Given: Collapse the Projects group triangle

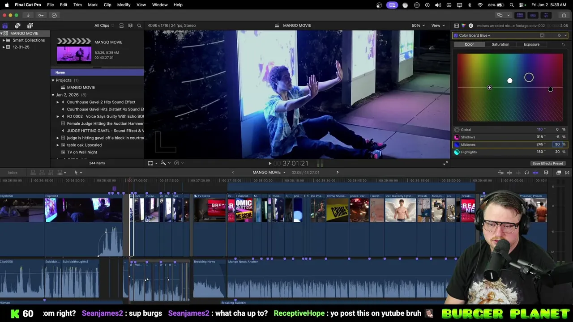Looking at the screenshot, I should [x=53, y=80].
